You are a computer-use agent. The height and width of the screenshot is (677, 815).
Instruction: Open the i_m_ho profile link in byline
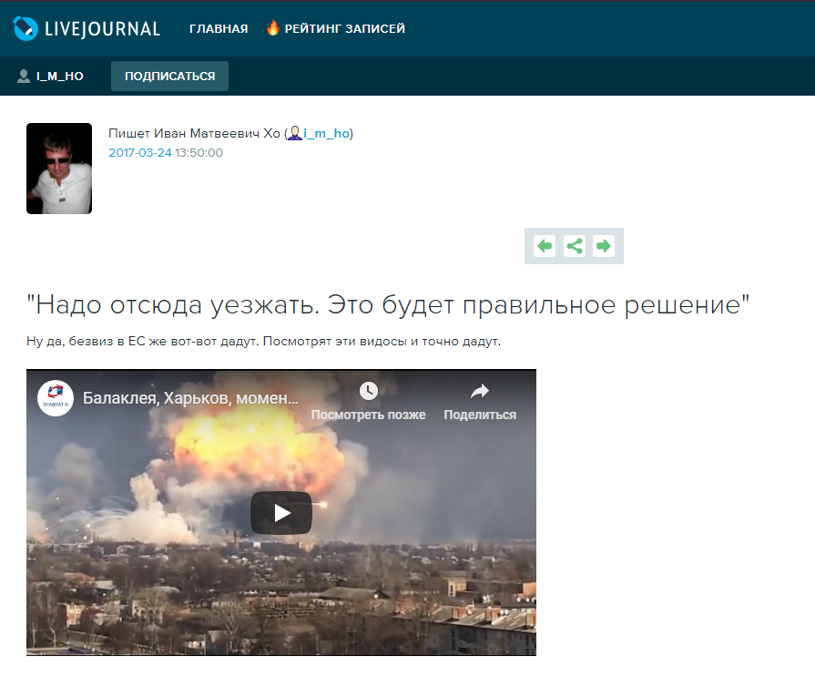(326, 134)
